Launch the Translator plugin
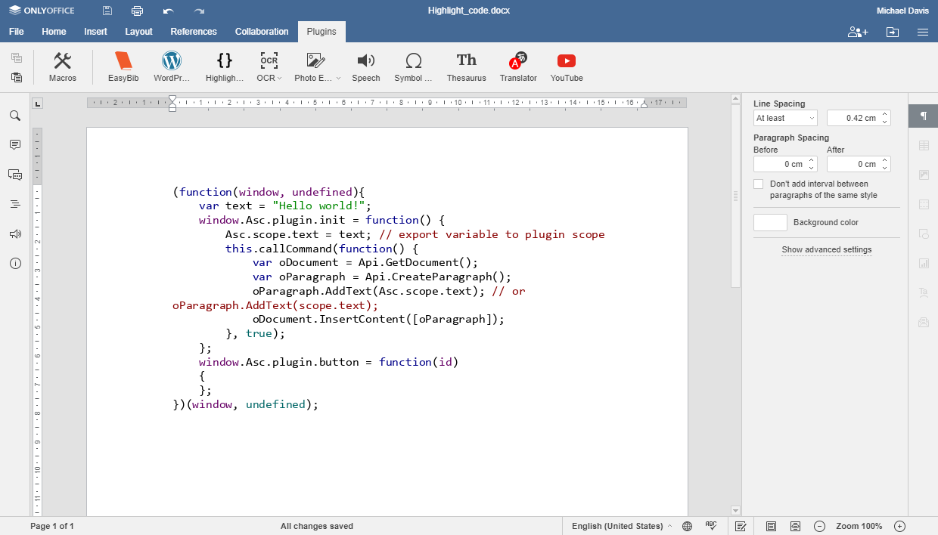Screen dimensions: 938x535 point(518,67)
